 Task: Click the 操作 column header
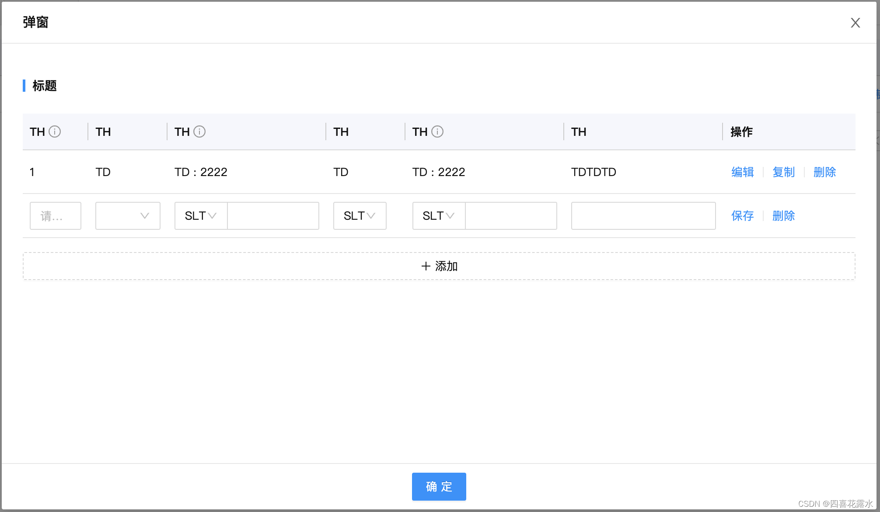click(741, 132)
